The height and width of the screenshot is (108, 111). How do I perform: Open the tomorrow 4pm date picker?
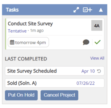click(x=28, y=42)
